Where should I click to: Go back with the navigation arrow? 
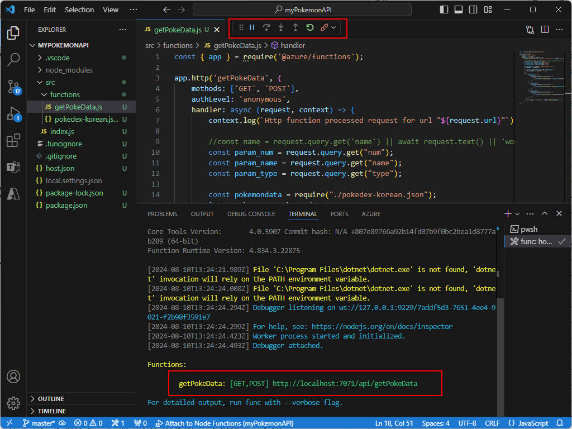point(166,10)
